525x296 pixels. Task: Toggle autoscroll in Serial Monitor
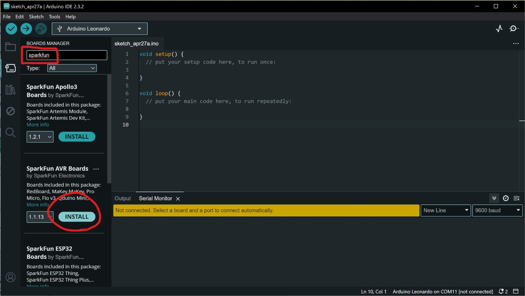(x=494, y=198)
